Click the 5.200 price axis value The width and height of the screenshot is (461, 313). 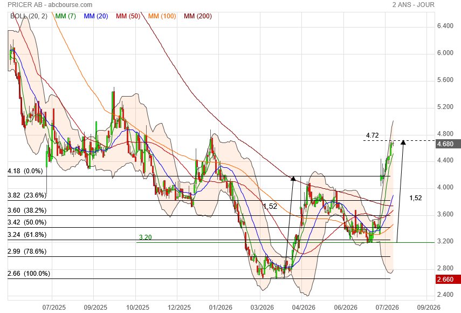pos(445,107)
